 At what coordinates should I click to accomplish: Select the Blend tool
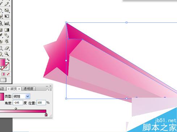tap(7, 35)
